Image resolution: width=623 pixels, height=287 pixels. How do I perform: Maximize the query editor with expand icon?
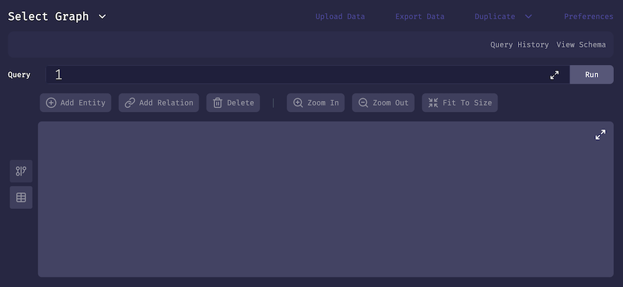pyautogui.click(x=554, y=75)
